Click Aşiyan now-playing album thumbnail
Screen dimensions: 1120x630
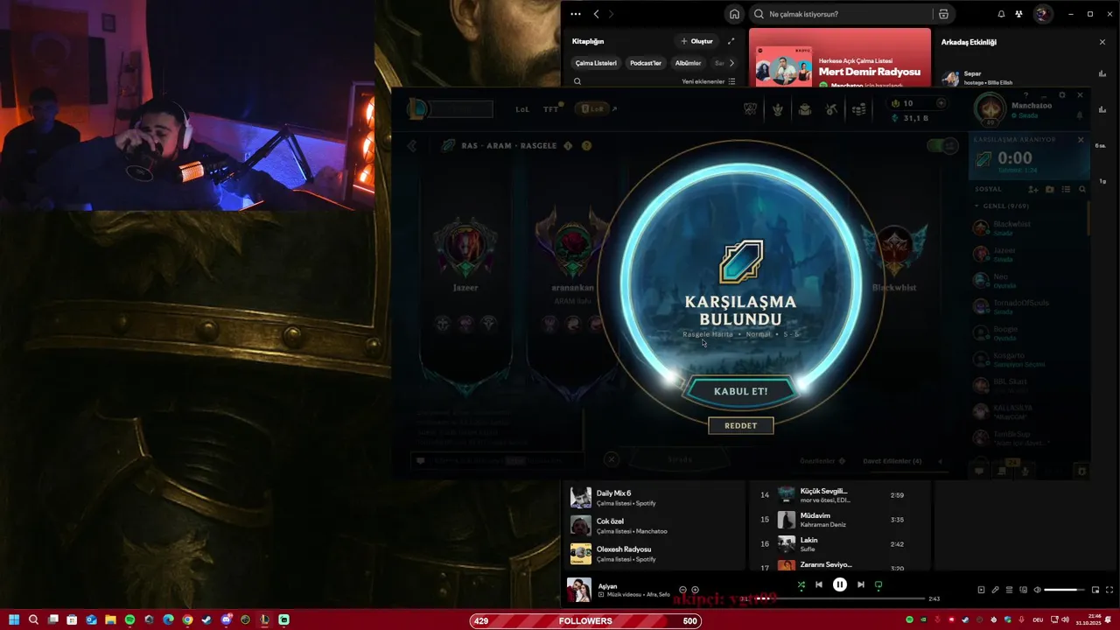(x=578, y=590)
